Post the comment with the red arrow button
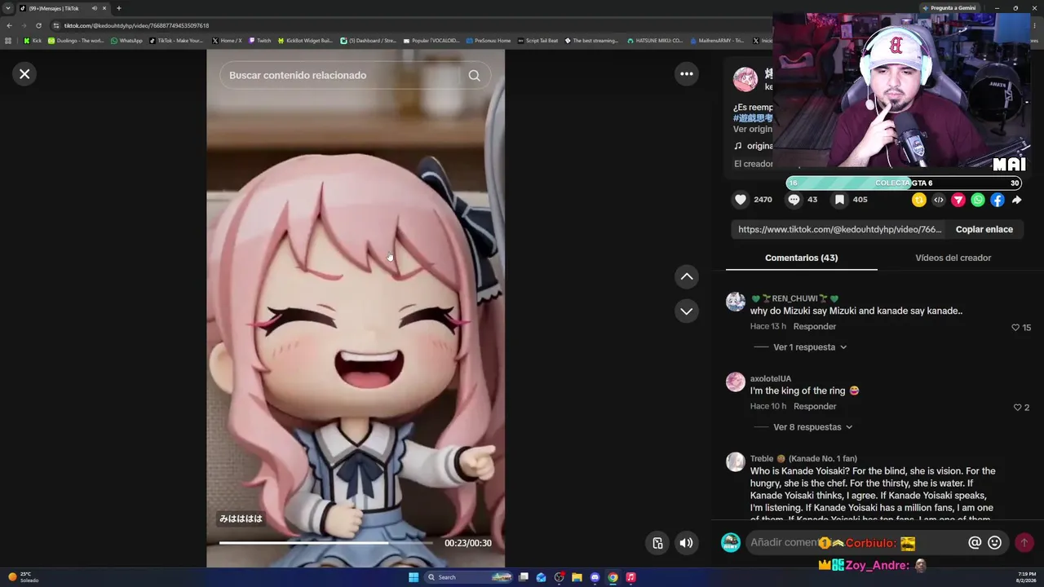 click(x=1024, y=543)
